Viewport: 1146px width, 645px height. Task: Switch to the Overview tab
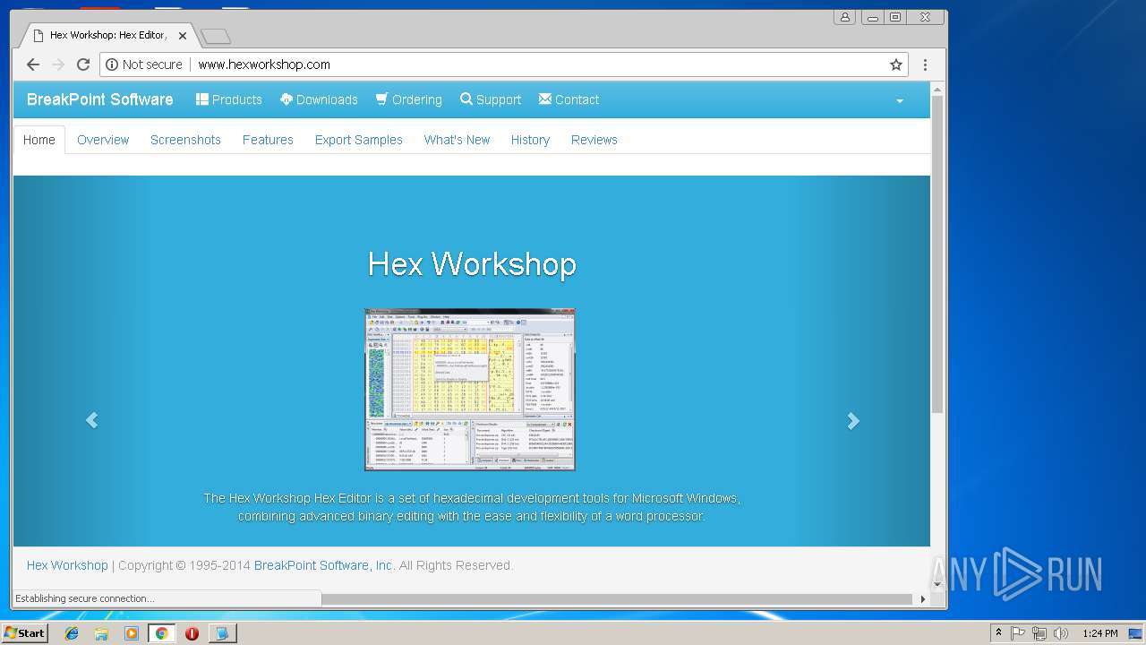[103, 140]
